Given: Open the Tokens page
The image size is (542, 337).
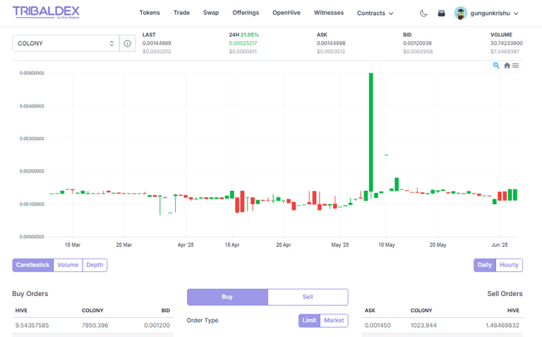Looking at the screenshot, I should 150,13.
